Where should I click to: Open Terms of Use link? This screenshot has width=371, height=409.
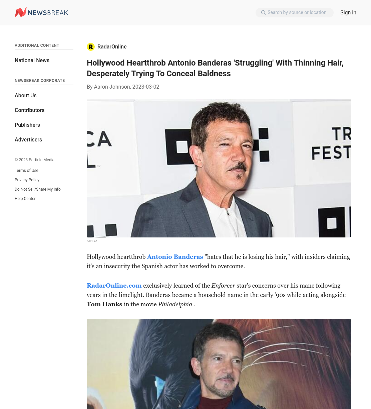click(x=26, y=171)
